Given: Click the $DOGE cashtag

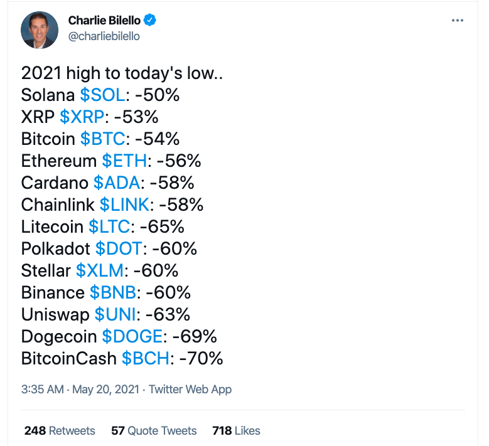Looking at the screenshot, I should tap(132, 337).
